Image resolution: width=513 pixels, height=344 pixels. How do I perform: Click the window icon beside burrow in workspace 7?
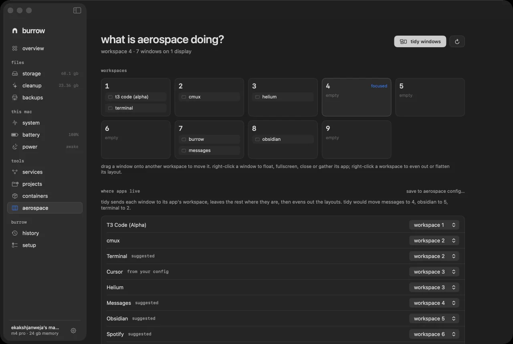(x=184, y=139)
